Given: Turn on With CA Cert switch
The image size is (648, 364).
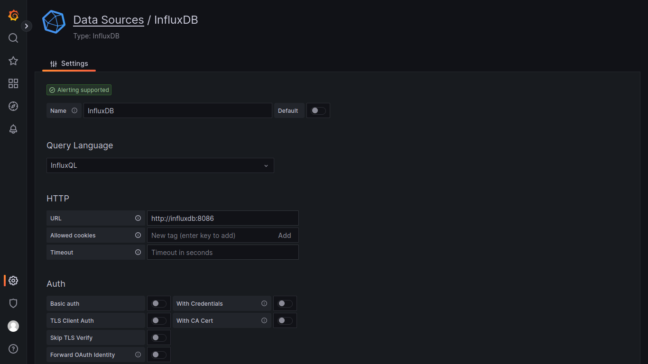Looking at the screenshot, I should 285,321.
